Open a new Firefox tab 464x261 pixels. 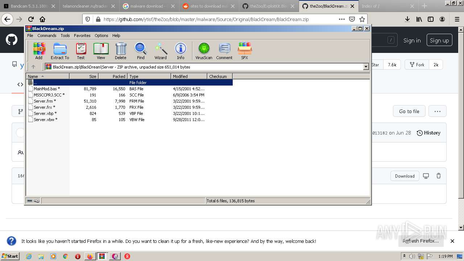coord(424,6)
